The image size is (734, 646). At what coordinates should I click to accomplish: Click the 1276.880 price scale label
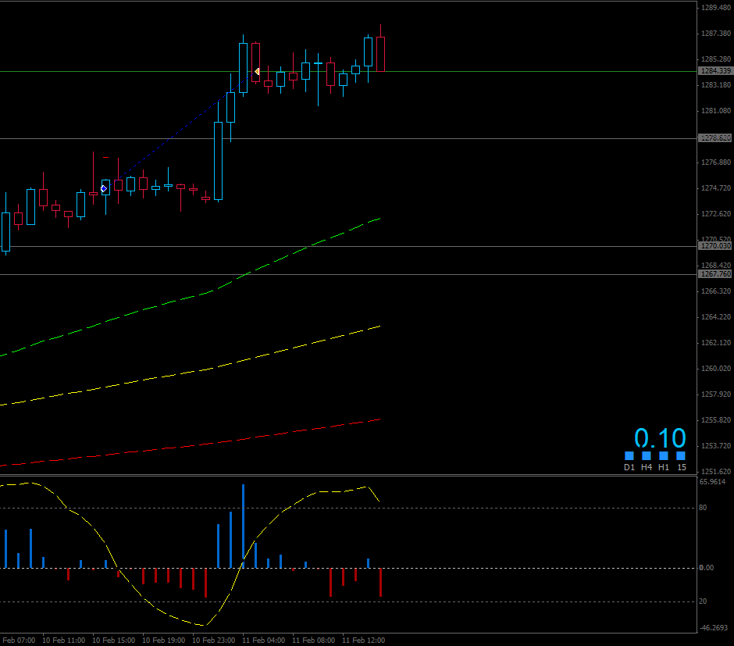click(x=716, y=162)
